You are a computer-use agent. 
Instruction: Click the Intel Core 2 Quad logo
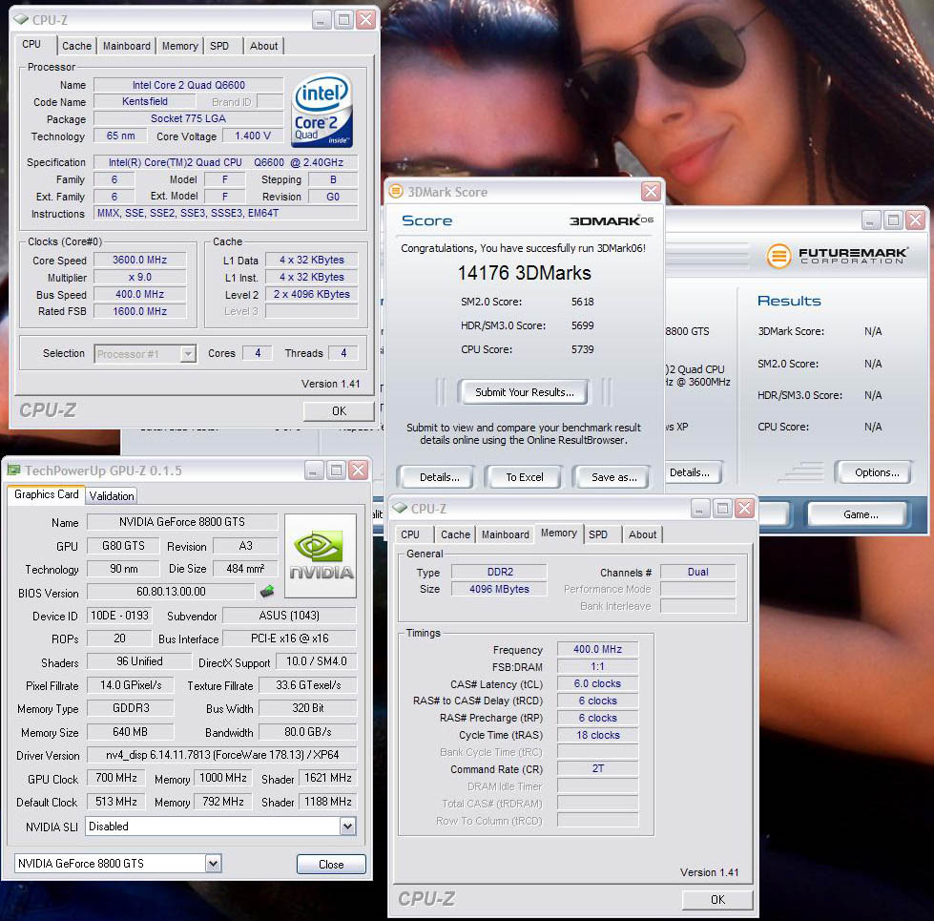point(322,110)
